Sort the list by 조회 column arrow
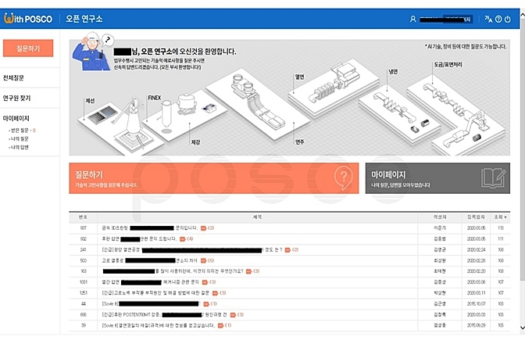The image size is (525, 340). click(505, 217)
